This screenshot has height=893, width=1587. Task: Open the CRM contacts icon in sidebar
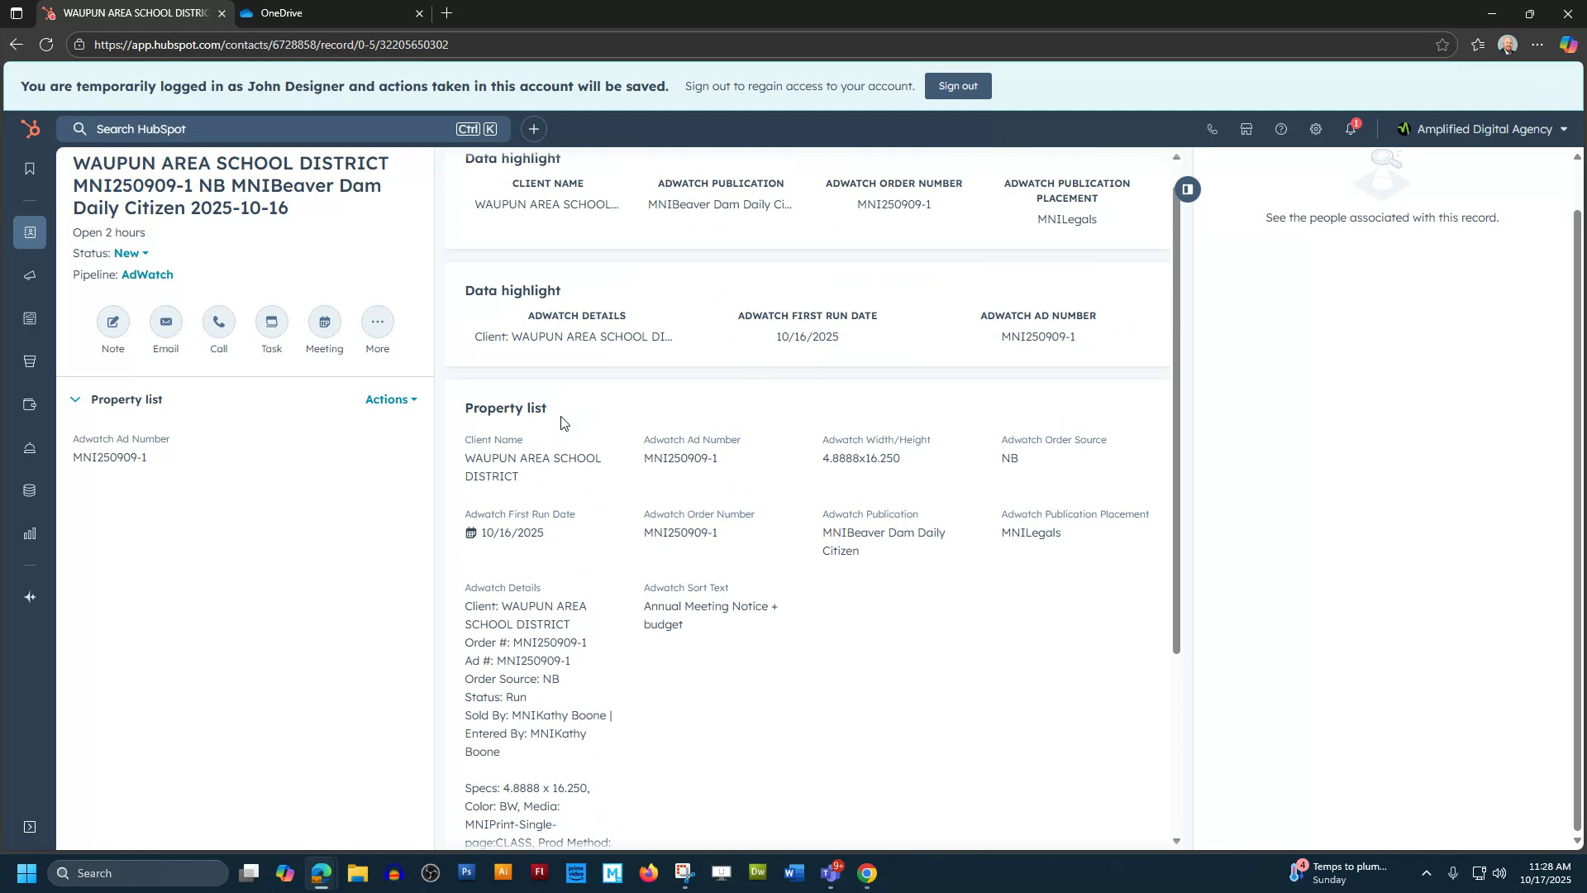point(30,232)
